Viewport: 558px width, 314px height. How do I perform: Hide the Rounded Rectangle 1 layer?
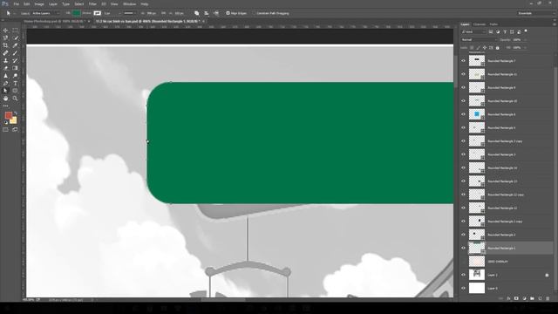pyautogui.click(x=463, y=248)
